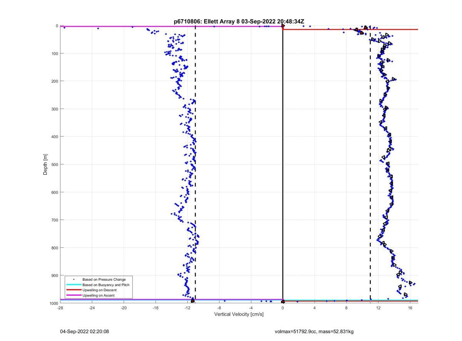Click x-axis tick label '-20'
462x341 pixels.
click(124, 308)
